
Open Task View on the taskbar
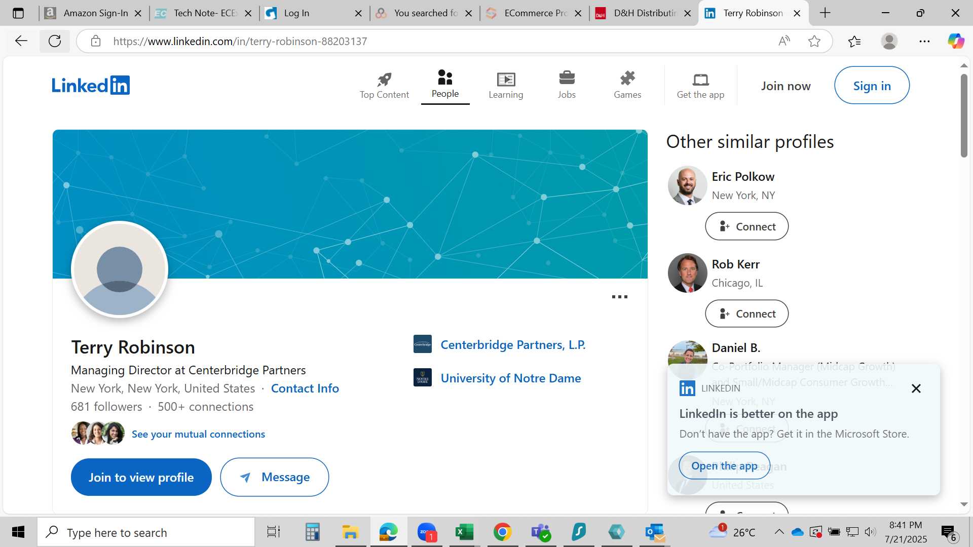tap(274, 532)
